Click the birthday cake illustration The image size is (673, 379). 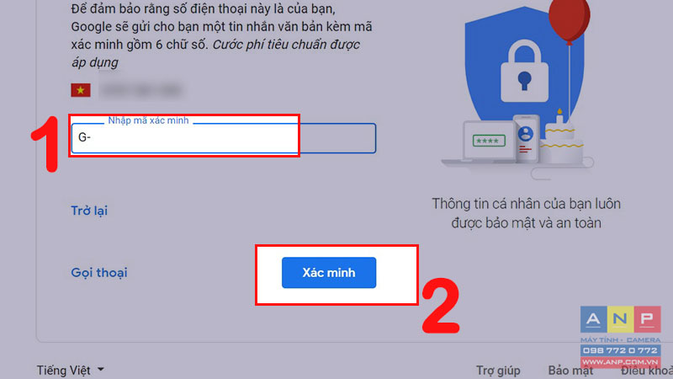562,138
